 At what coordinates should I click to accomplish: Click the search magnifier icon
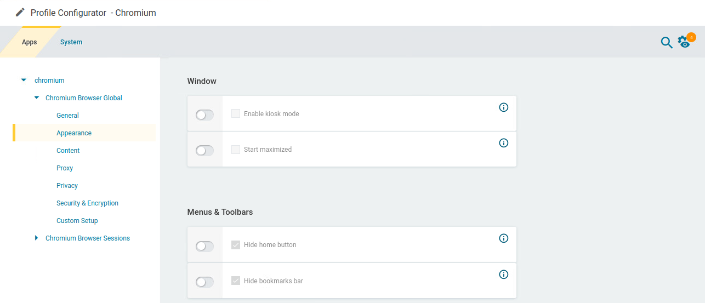[666, 42]
